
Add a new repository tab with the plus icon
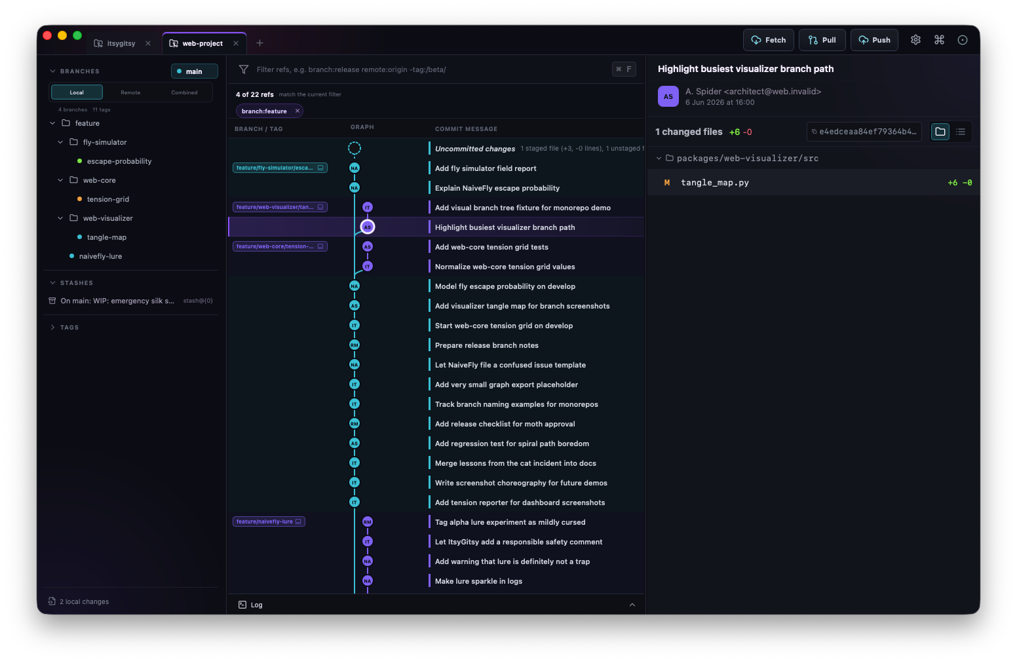coord(259,43)
